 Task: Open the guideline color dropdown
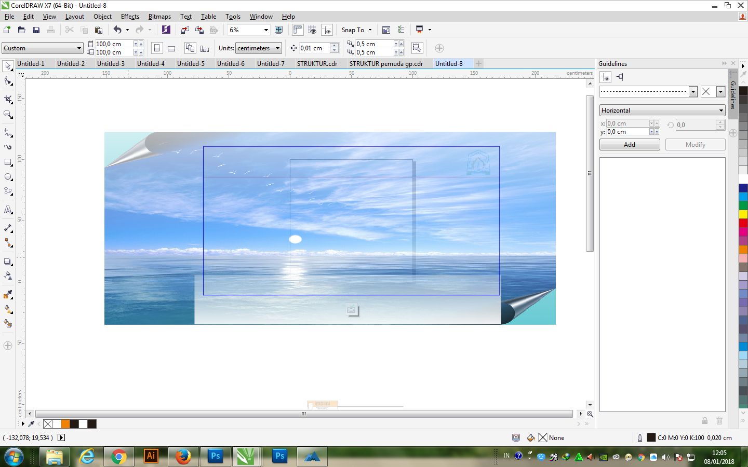click(x=720, y=92)
